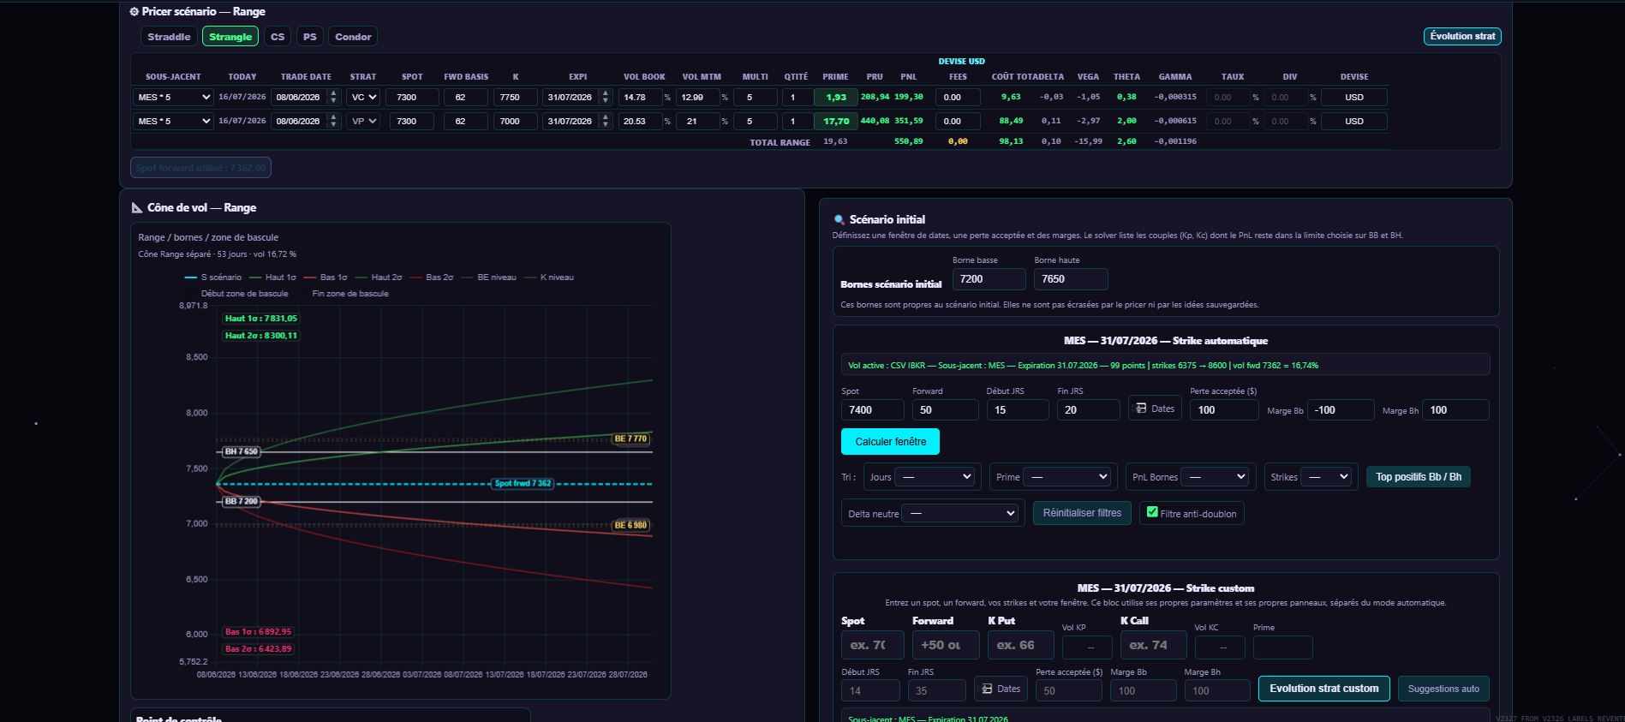
Task: Switch to the Straddle tab
Action: click(x=169, y=37)
